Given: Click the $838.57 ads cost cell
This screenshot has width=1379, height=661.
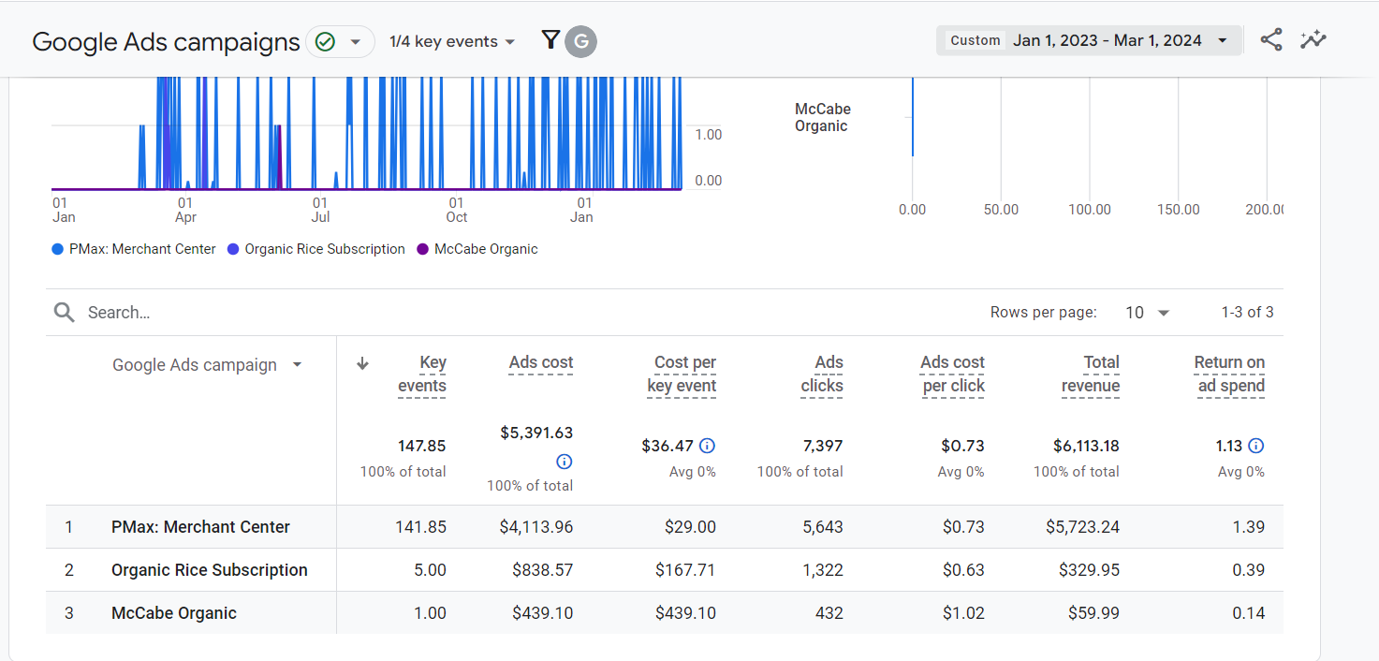Looking at the screenshot, I should [x=542, y=570].
